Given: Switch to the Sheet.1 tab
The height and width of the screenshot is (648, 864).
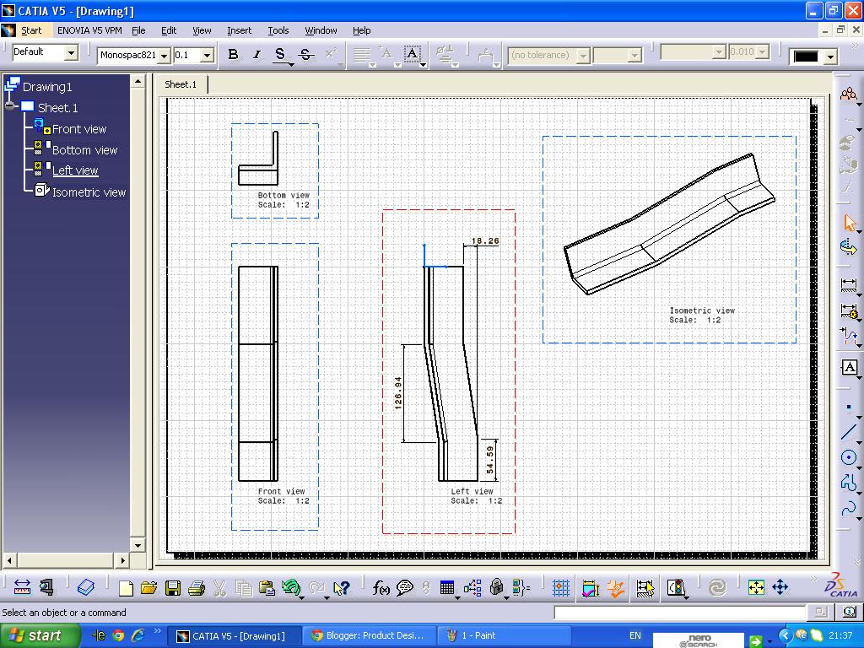Looking at the screenshot, I should (180, 84).
